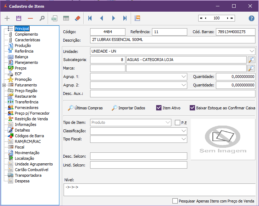The image size is (259, 206).
Task: Select Preços in the side tree
Action: 20,68
